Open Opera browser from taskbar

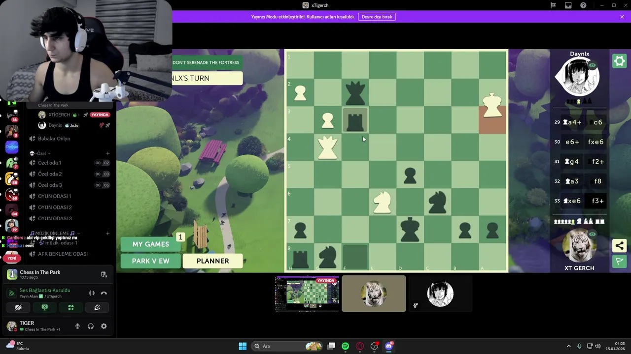(x=360, y=346)
